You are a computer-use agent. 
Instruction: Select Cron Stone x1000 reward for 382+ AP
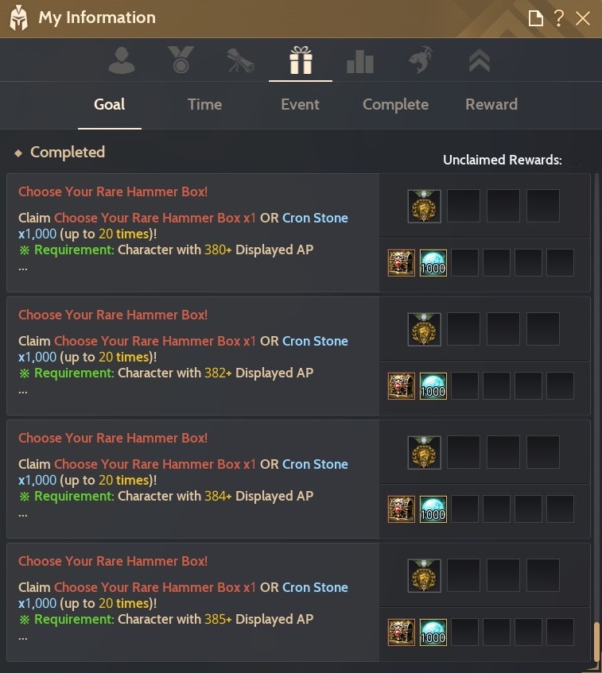coord(433,386)
